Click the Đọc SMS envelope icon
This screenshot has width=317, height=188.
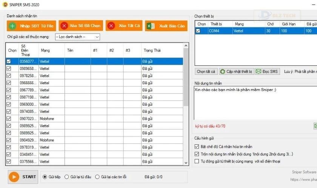coord(259,71)
